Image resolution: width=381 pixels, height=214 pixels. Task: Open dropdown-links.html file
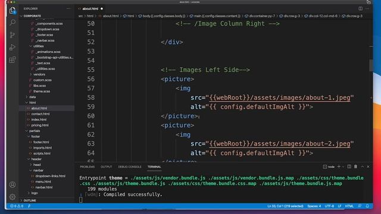click(50, 176)
